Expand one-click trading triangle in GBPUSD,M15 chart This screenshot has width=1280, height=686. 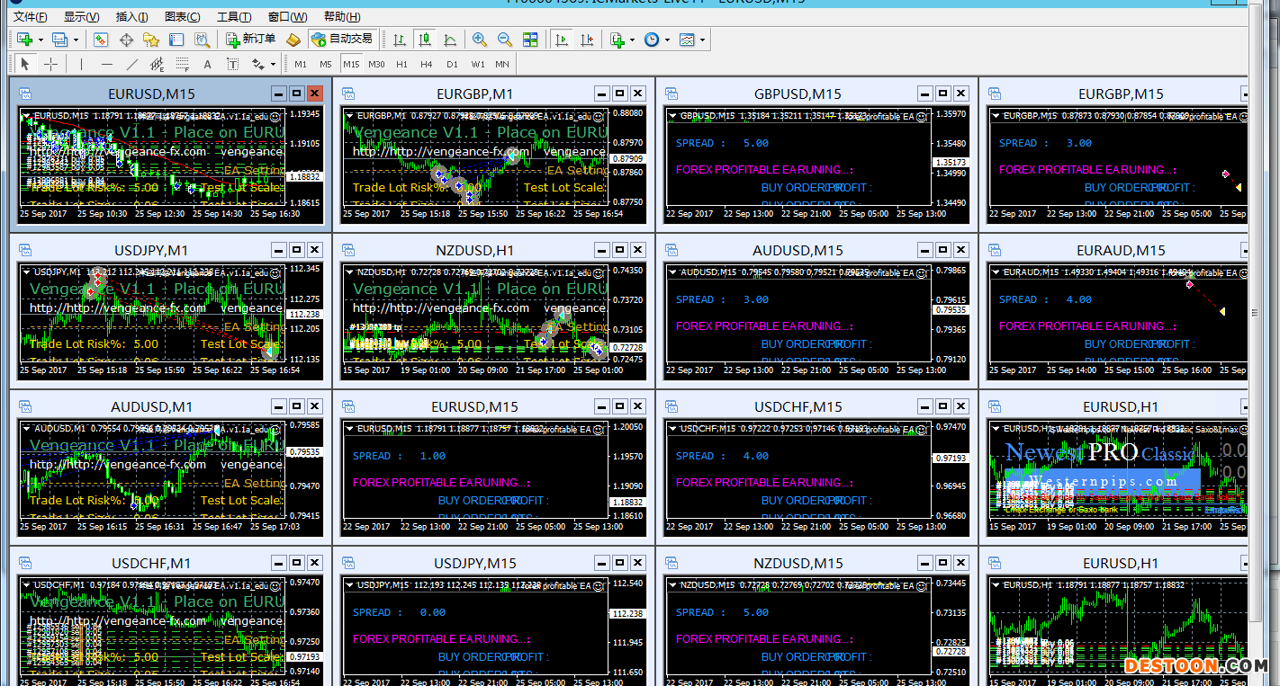[673, 115]
